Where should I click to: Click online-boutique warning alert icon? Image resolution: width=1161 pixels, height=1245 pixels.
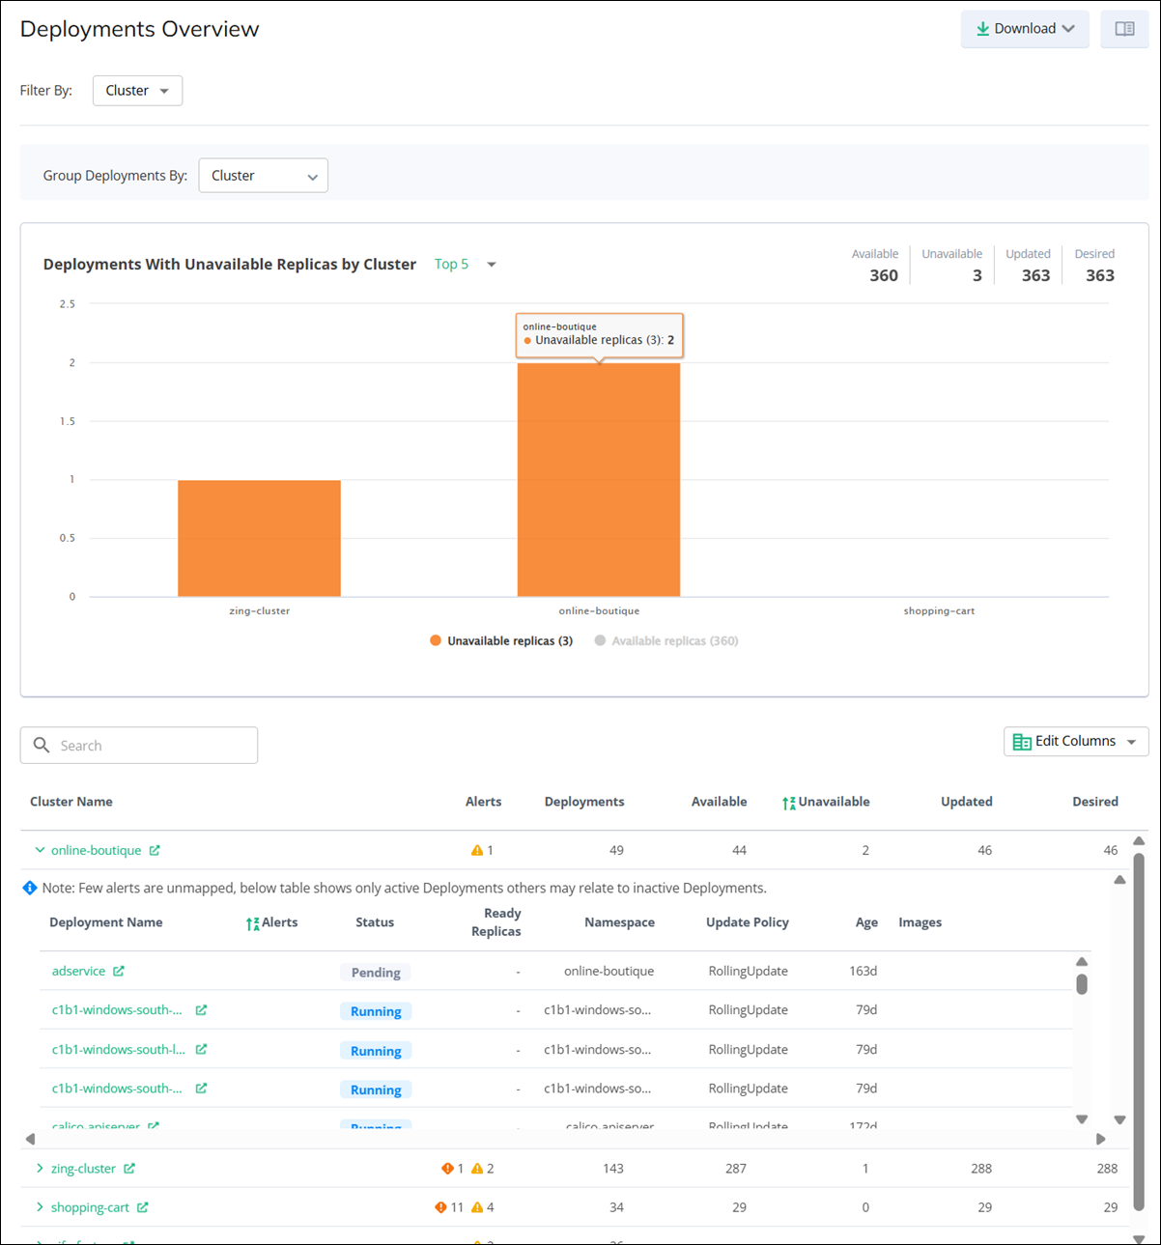click(x=476, y=851)
